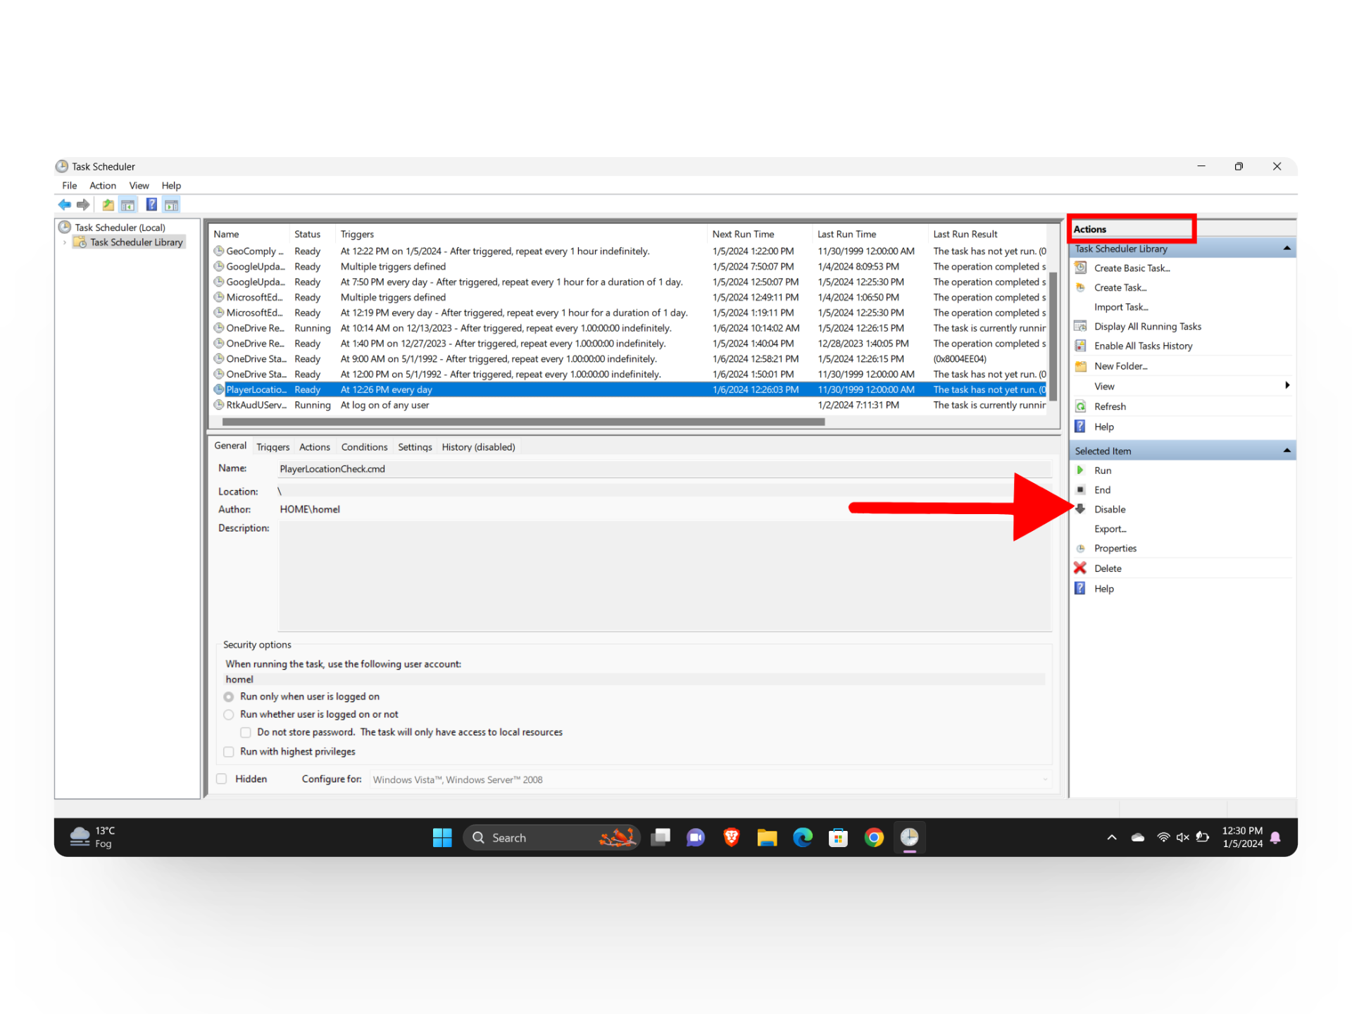
Task: Open the Configure for dropdown
Action: coord(1045,780)
